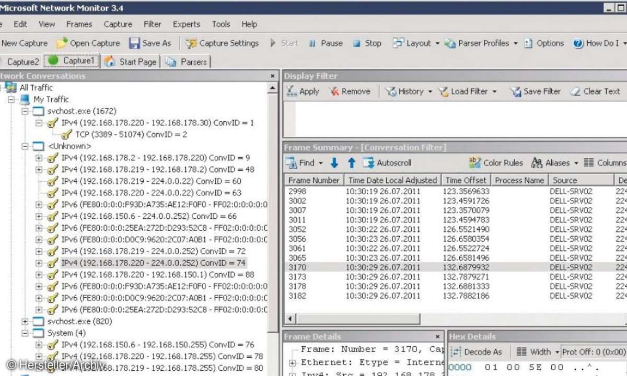This screenshot has height=376, width=627.
Task: Stop the running capture
Action: pos(367,43)
